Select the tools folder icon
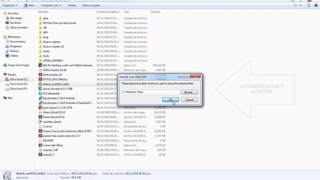Screen dimensions: 320x180 40,55
